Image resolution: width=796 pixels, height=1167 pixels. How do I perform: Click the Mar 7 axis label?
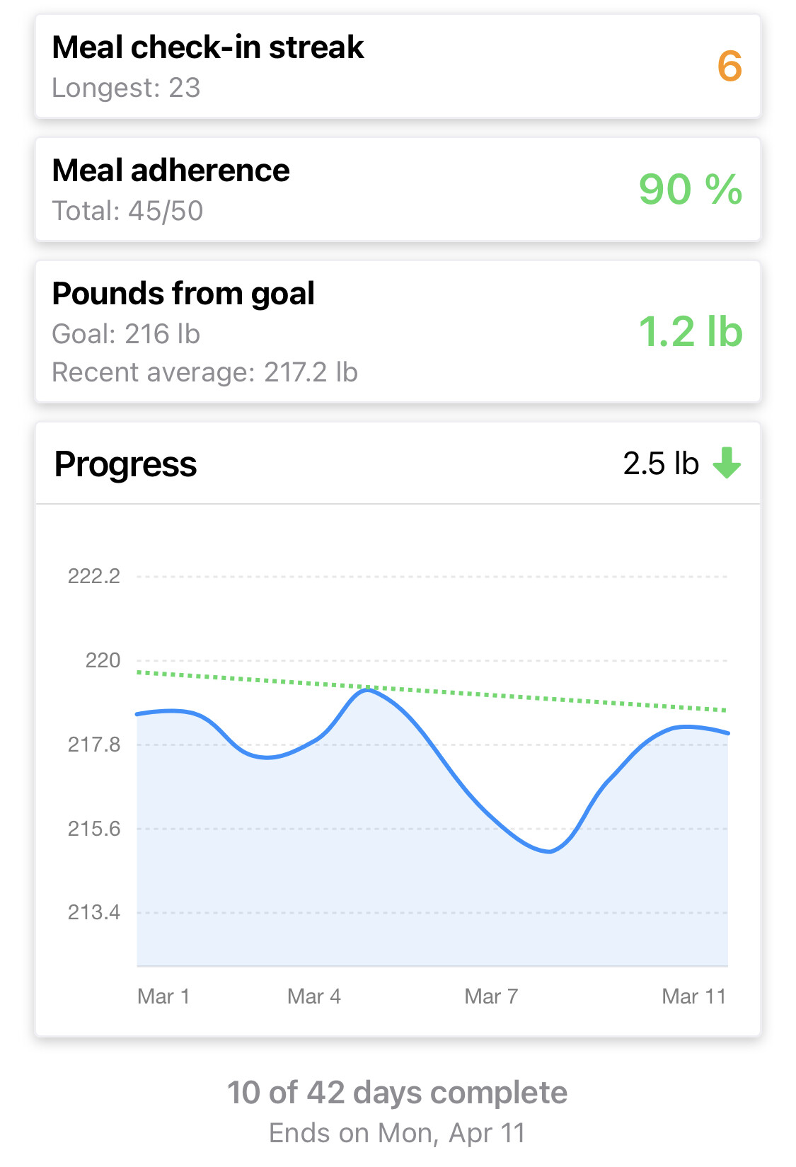[491, 996]
